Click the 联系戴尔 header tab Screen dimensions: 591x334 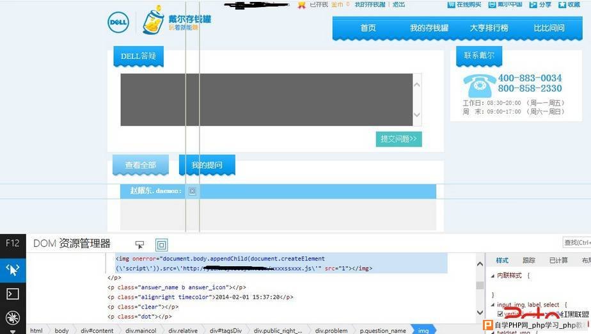coord(479,56)
